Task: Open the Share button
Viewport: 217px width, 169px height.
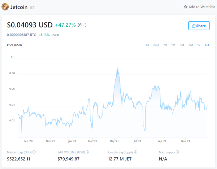Action: tap(199, 26)
